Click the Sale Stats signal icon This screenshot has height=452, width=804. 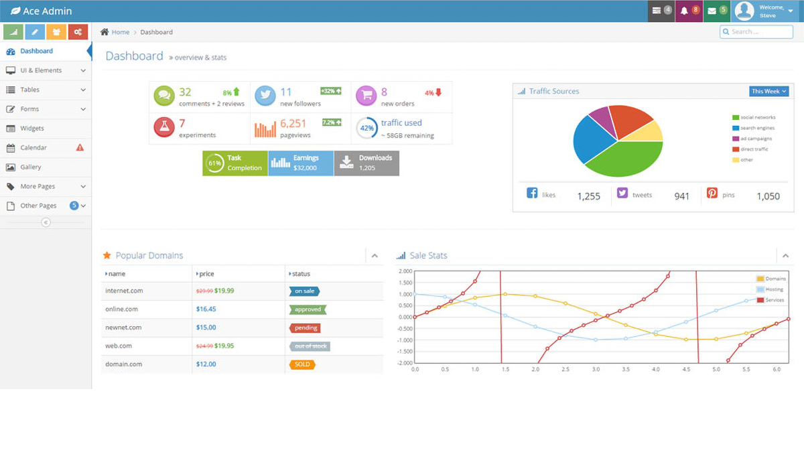tap(401, 256)
